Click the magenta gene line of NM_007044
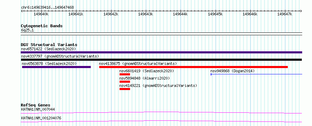Image resolution: width=312 pixels, height=126 pixels. [x=161, y=112]
